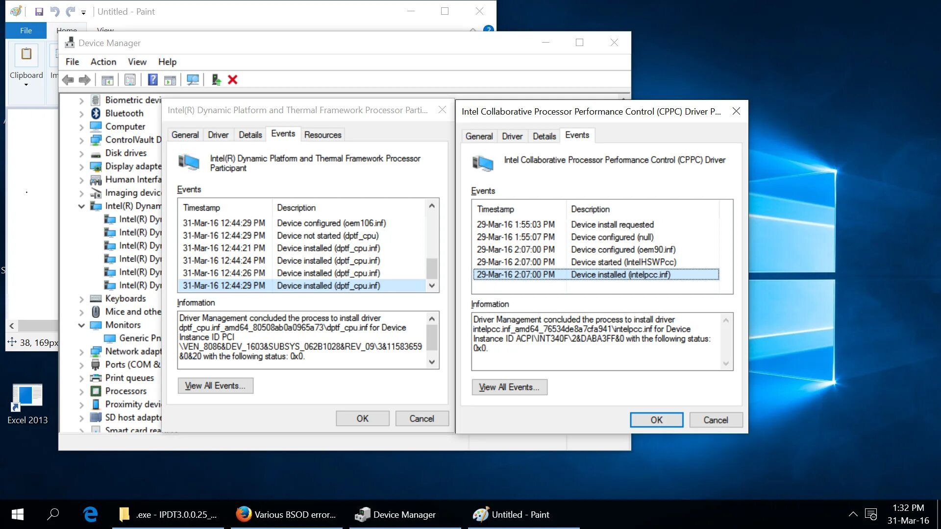The width and height of the screenshot is (941, 529).
Task: Click the Timestamp column header in CPPC dialog
Action: (x=519, y=209)
